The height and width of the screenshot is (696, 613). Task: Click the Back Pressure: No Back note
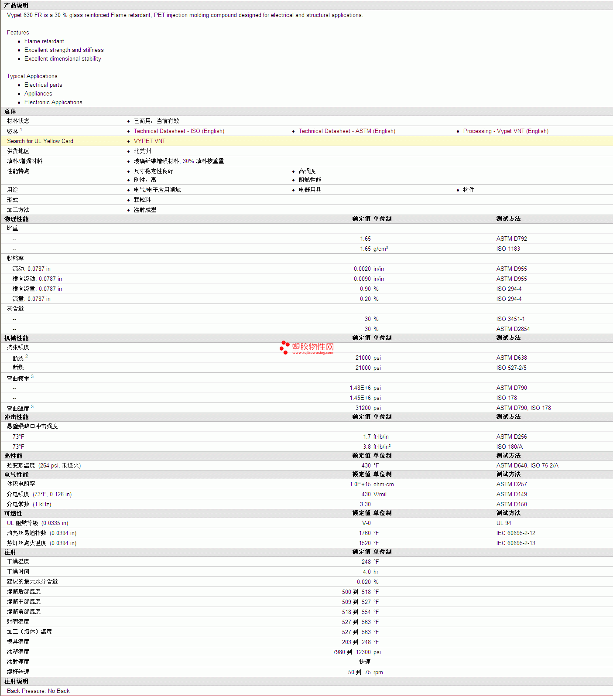click(38, 691)
